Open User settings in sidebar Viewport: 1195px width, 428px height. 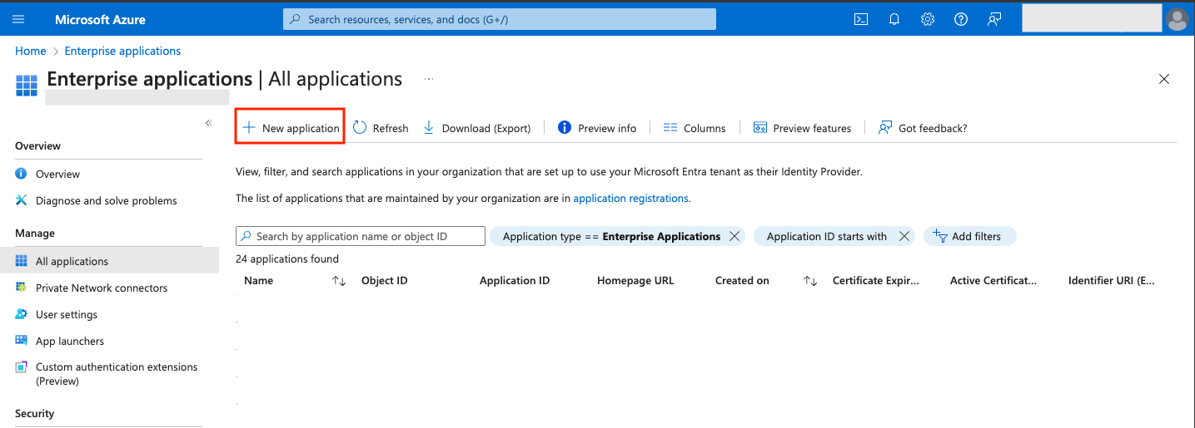pos(67,314)
